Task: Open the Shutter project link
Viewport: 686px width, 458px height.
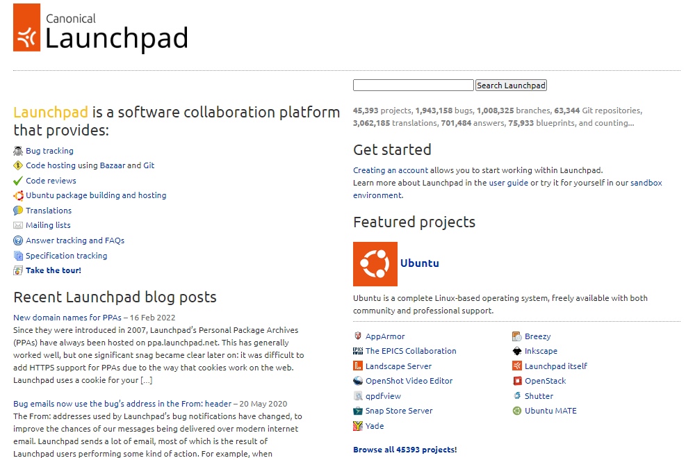Action: coord(539,396)
